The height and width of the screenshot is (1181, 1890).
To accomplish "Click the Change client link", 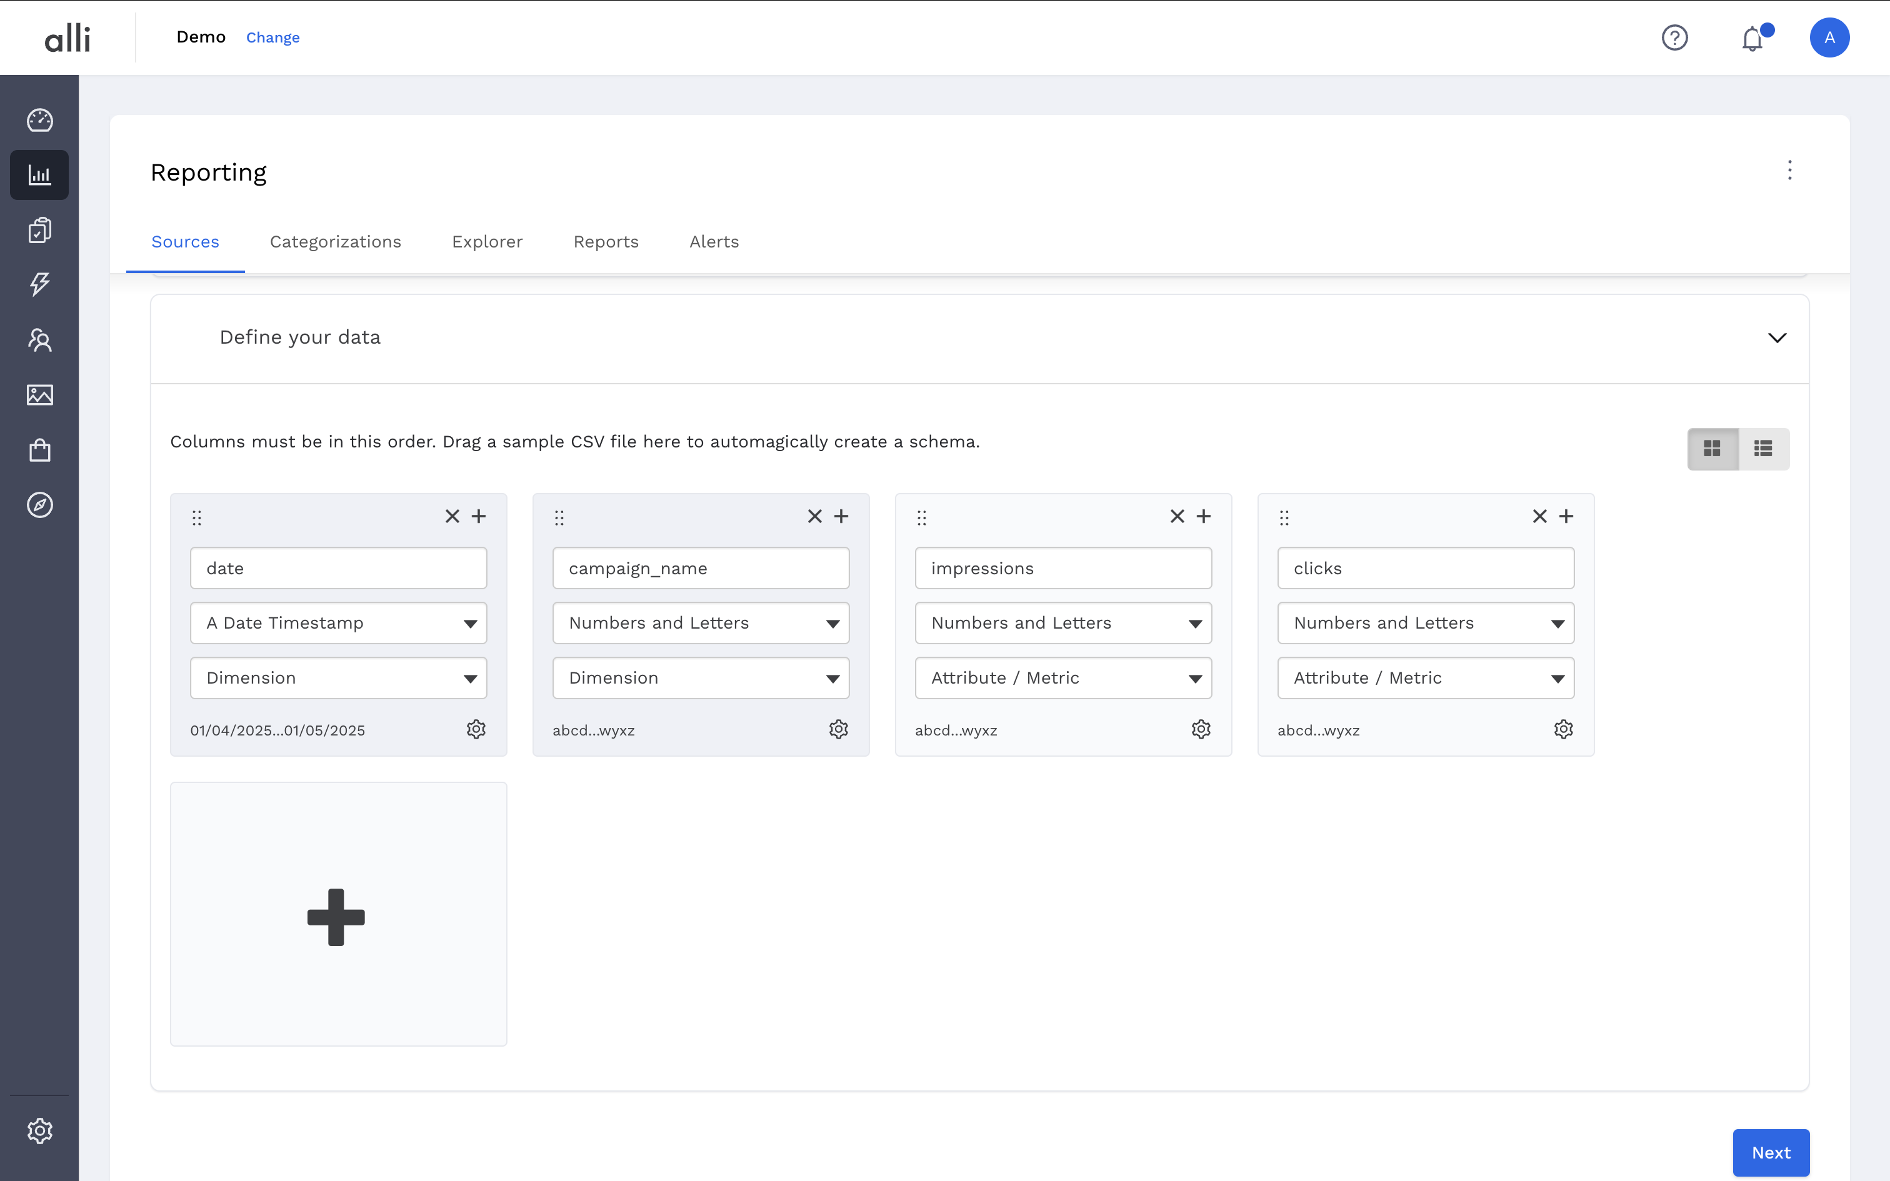I will coord(272,37).
